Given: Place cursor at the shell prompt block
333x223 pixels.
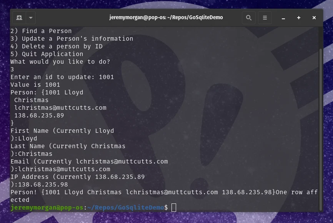Looking at the screenshot, I should point(174,208).
